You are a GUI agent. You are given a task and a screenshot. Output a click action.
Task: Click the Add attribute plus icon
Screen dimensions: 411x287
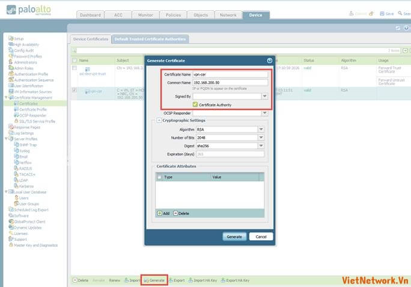click(160, 213)
